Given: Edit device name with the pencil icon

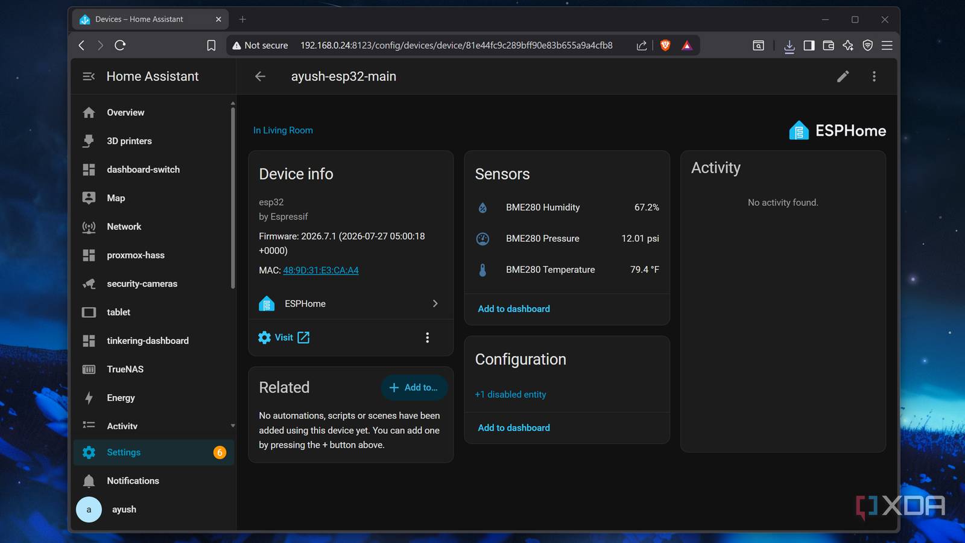Looking at the screenshot, I should click(843, 77).
